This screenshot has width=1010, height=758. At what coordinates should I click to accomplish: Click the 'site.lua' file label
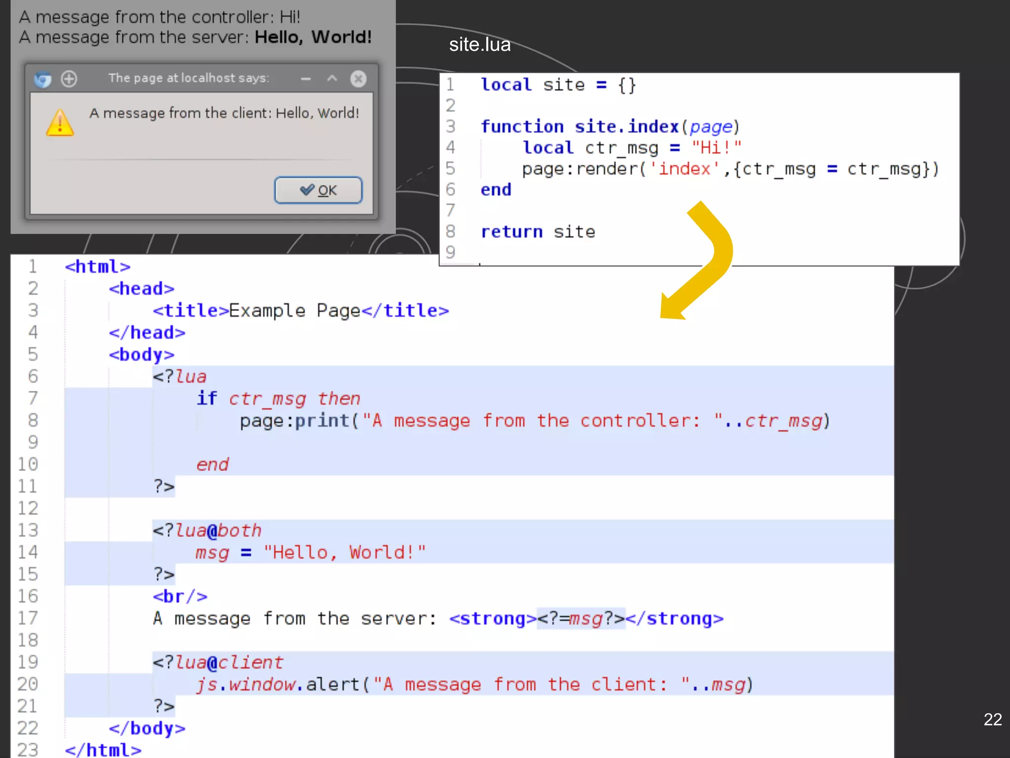(480, 45)
